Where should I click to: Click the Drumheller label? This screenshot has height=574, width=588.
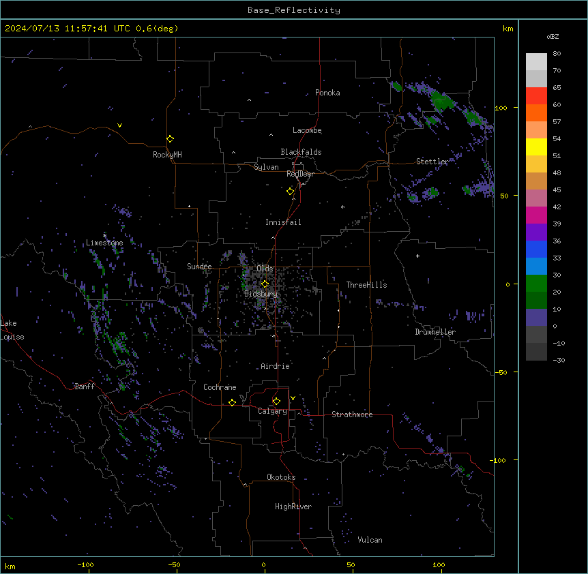(435, 332)
